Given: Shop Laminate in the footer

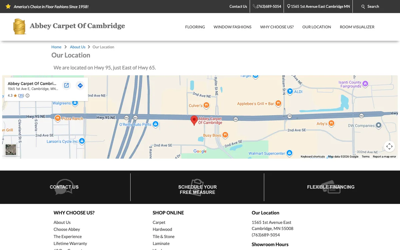Looking at the screenshot, I should tap(161, 243).
